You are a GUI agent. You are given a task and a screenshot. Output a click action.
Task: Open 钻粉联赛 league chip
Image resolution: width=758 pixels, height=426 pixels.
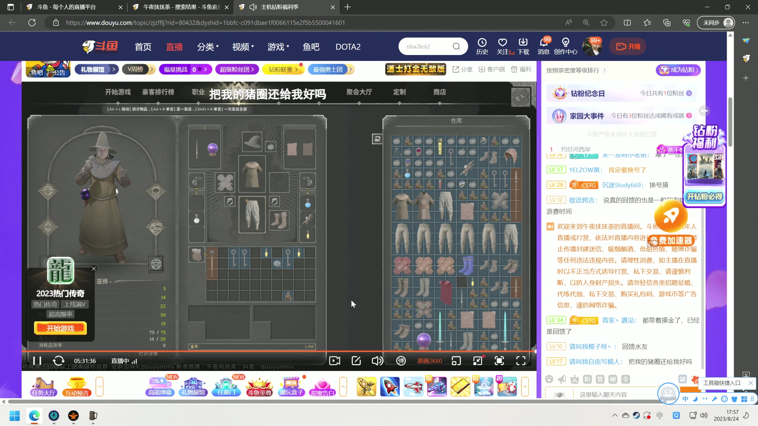283,70
